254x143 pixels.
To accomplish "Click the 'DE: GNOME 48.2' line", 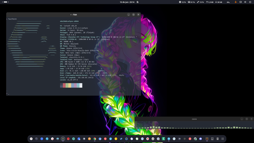I will pyautogui.click(x=66, y=41).
